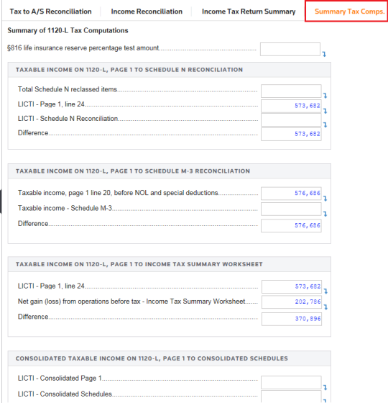Click drill-down arrow beside Net gain (loss) from operations
Viewport: 388px width, 403px height.
(x=325, y=307)
